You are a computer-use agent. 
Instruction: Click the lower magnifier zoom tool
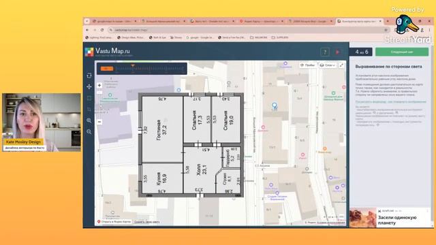(89, 131)
